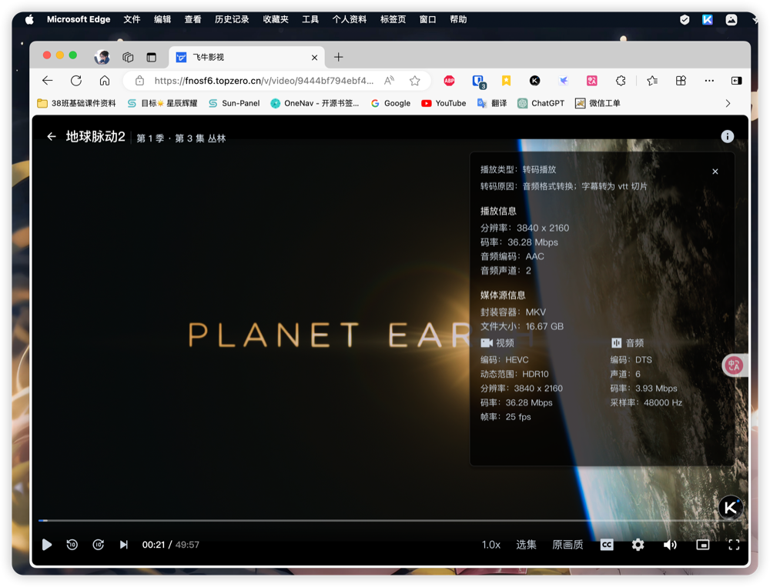770x587 pixels.
Task: Open Edge settings and more menu
Action: click(709, 81)
